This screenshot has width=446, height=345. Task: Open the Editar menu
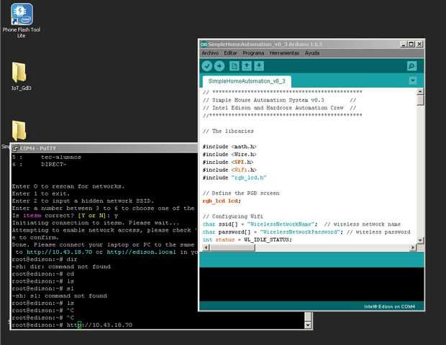[x=230, y=53]
